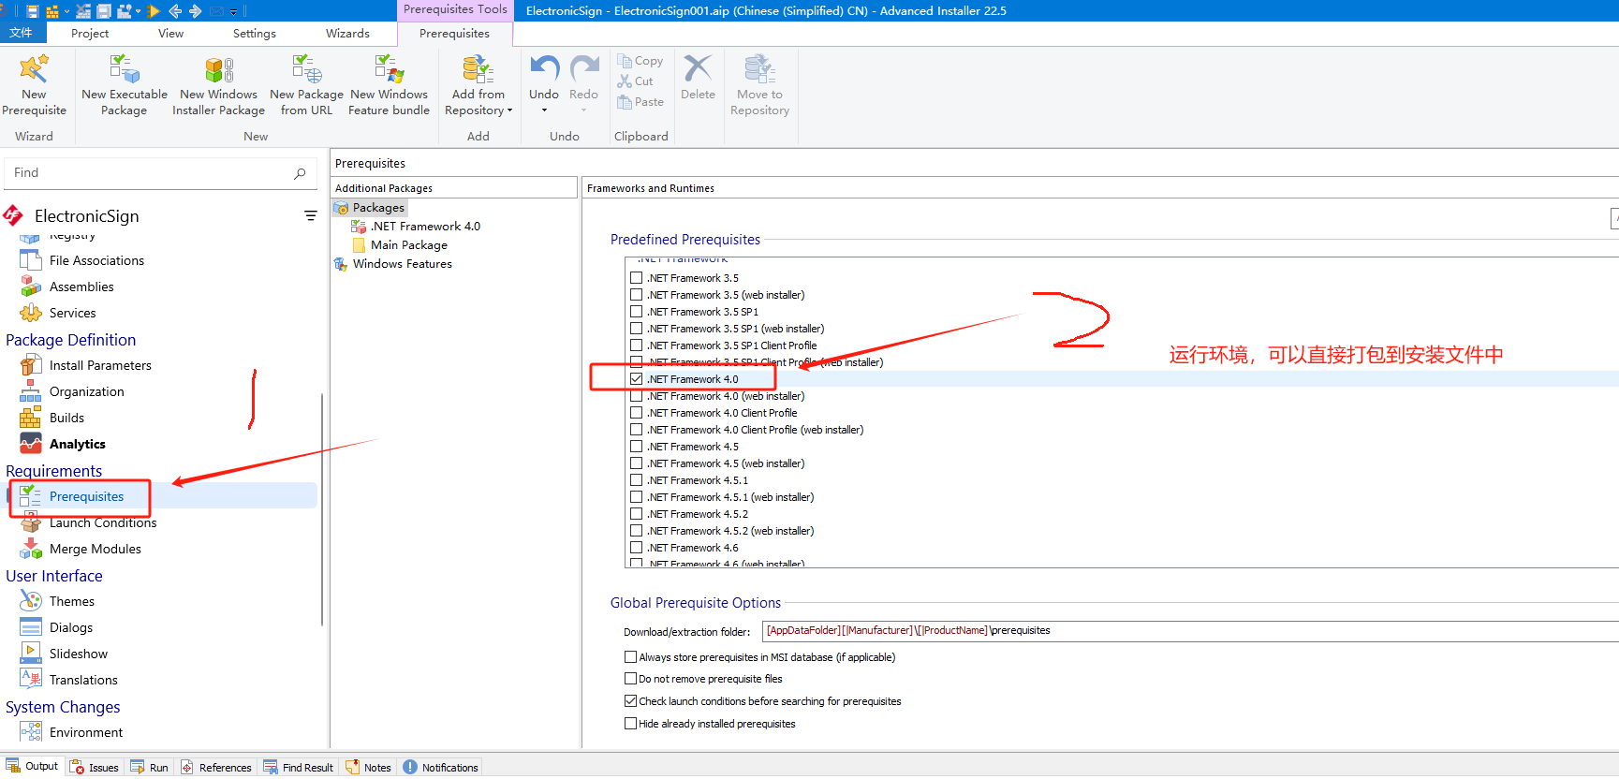
Task: Open the Run bottom tab
Action: click(150, 768)
